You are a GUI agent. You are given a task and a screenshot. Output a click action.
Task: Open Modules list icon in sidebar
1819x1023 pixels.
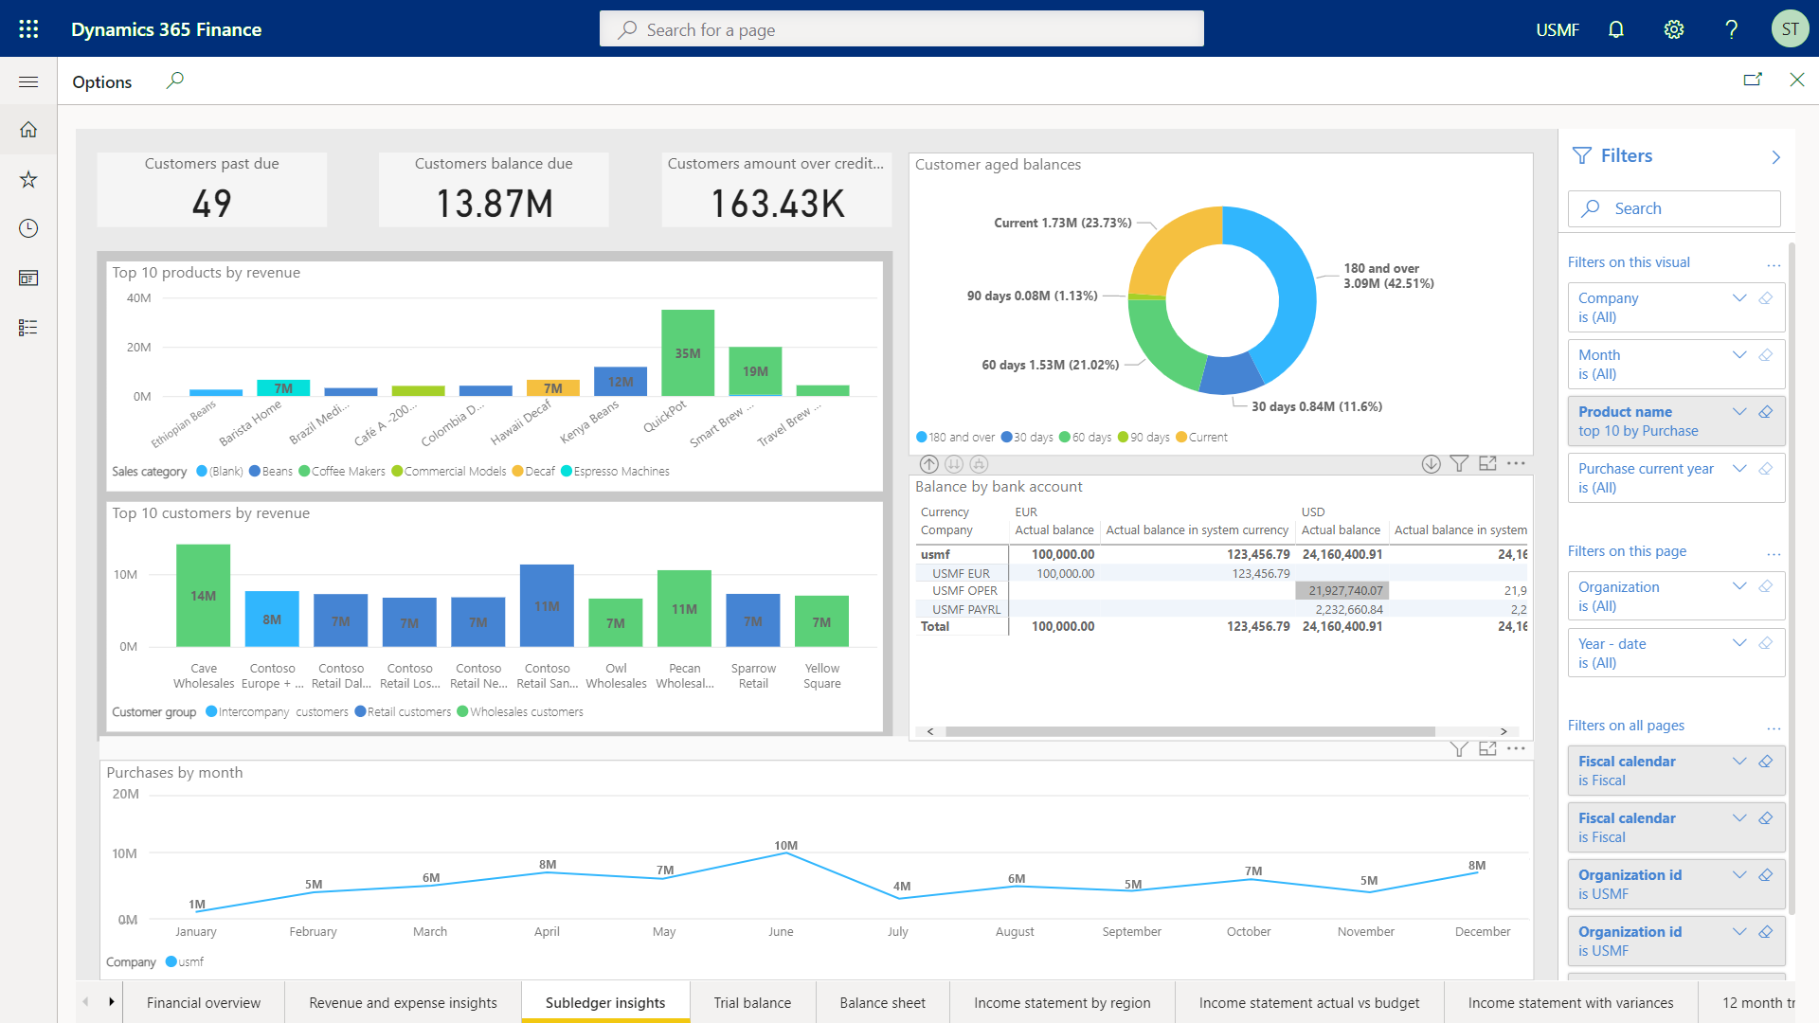28,327
